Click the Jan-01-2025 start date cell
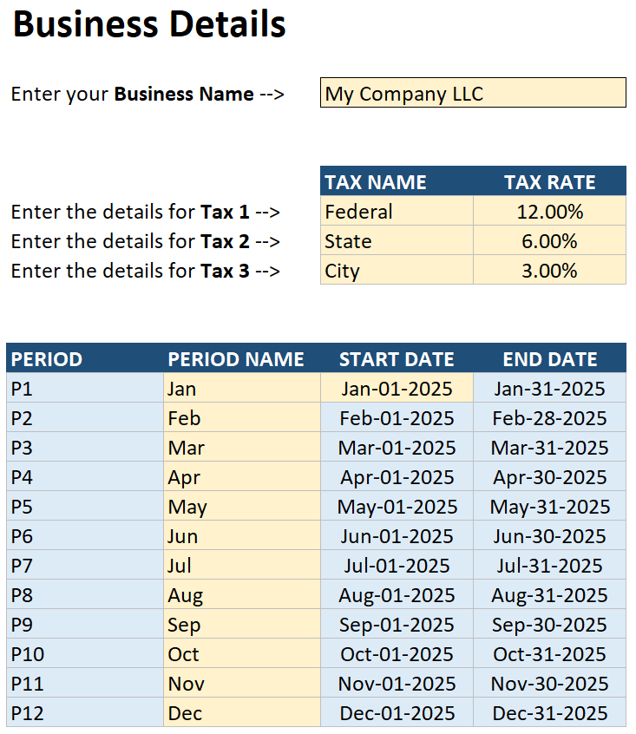The image size is (636, 734). [397, 389]
